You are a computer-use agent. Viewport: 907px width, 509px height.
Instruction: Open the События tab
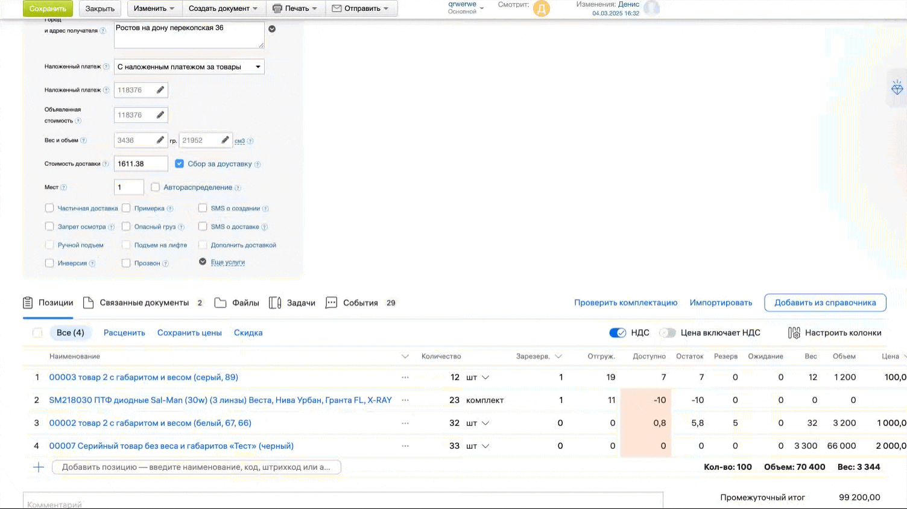[x=360, y=303]
